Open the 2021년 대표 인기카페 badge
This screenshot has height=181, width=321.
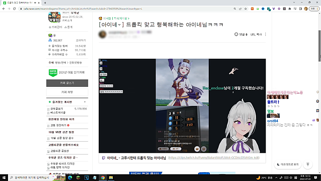pos(67,72)
